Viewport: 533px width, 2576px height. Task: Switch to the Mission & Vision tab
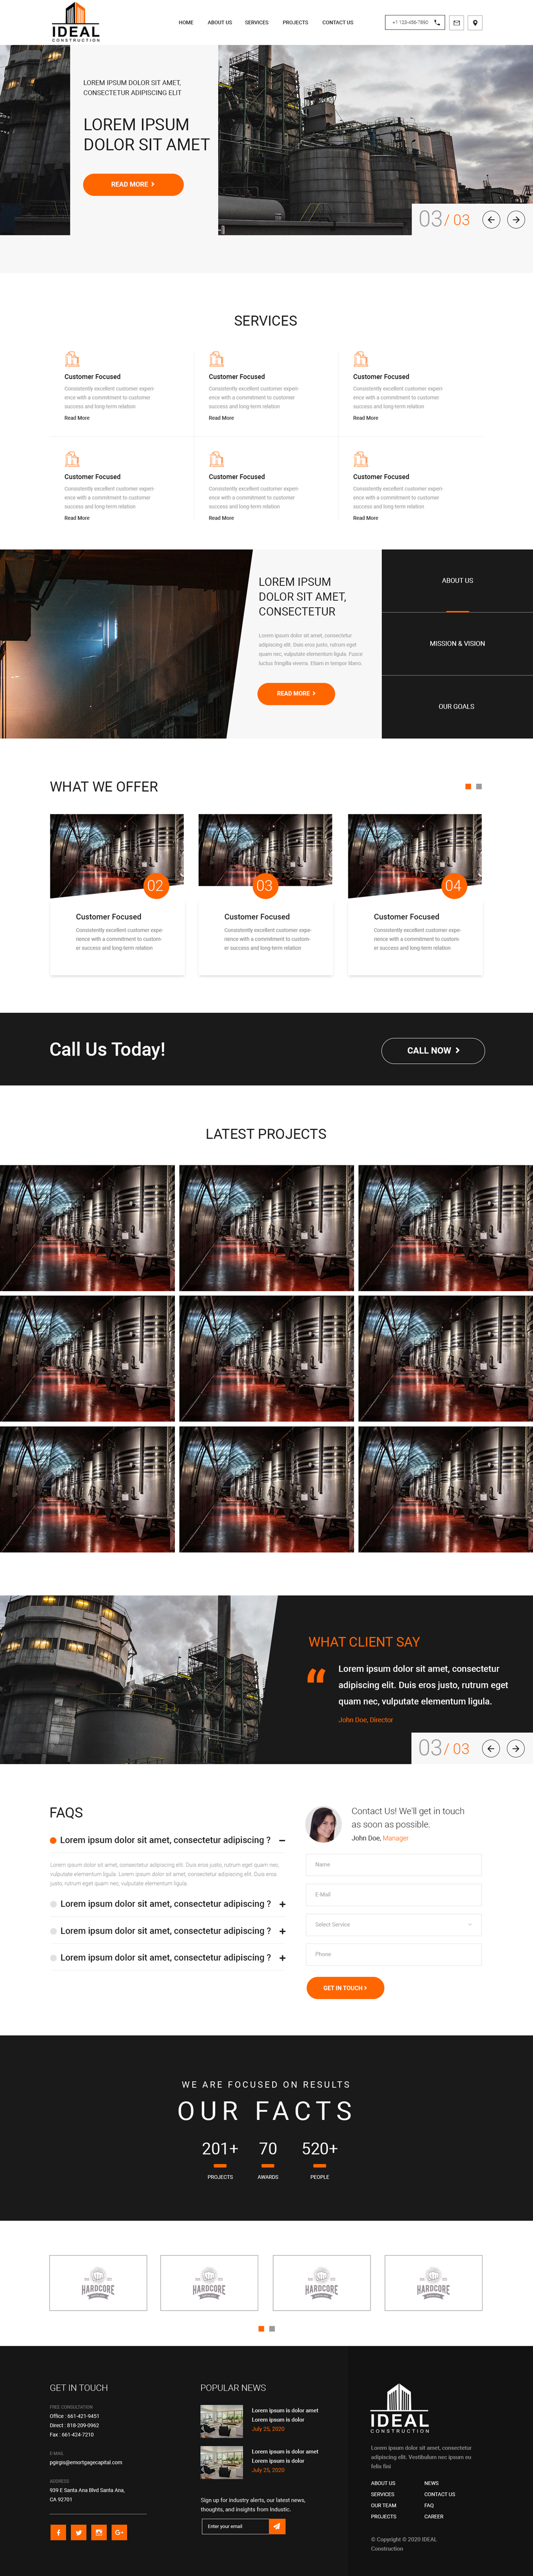457,644
